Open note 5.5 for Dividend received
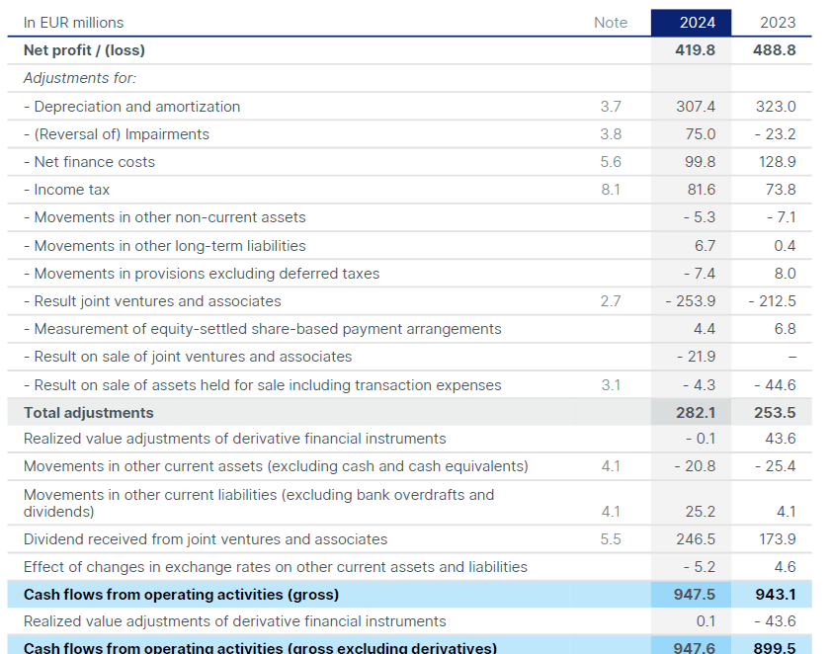 tap(611, 538)
